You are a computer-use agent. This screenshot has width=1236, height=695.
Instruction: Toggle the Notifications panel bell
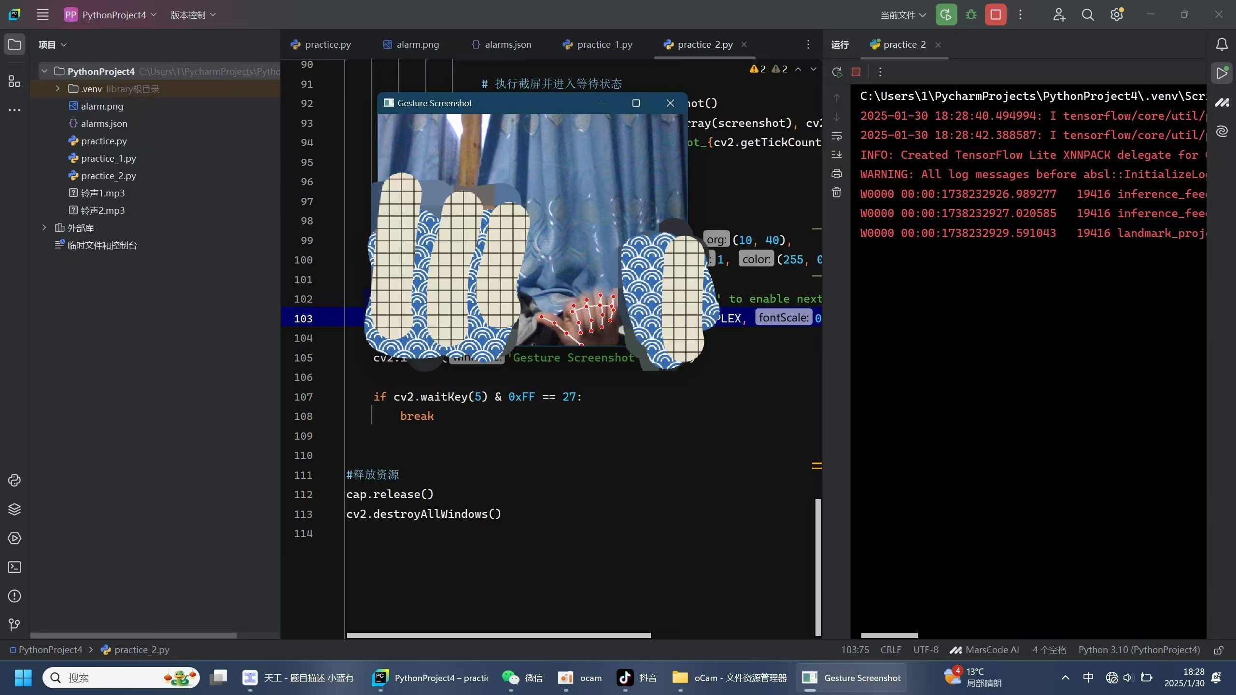[1222, 44]
